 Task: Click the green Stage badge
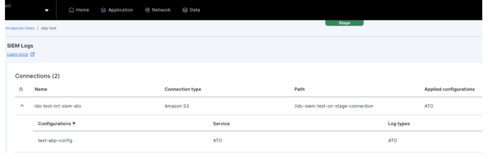tap(344, 23)
